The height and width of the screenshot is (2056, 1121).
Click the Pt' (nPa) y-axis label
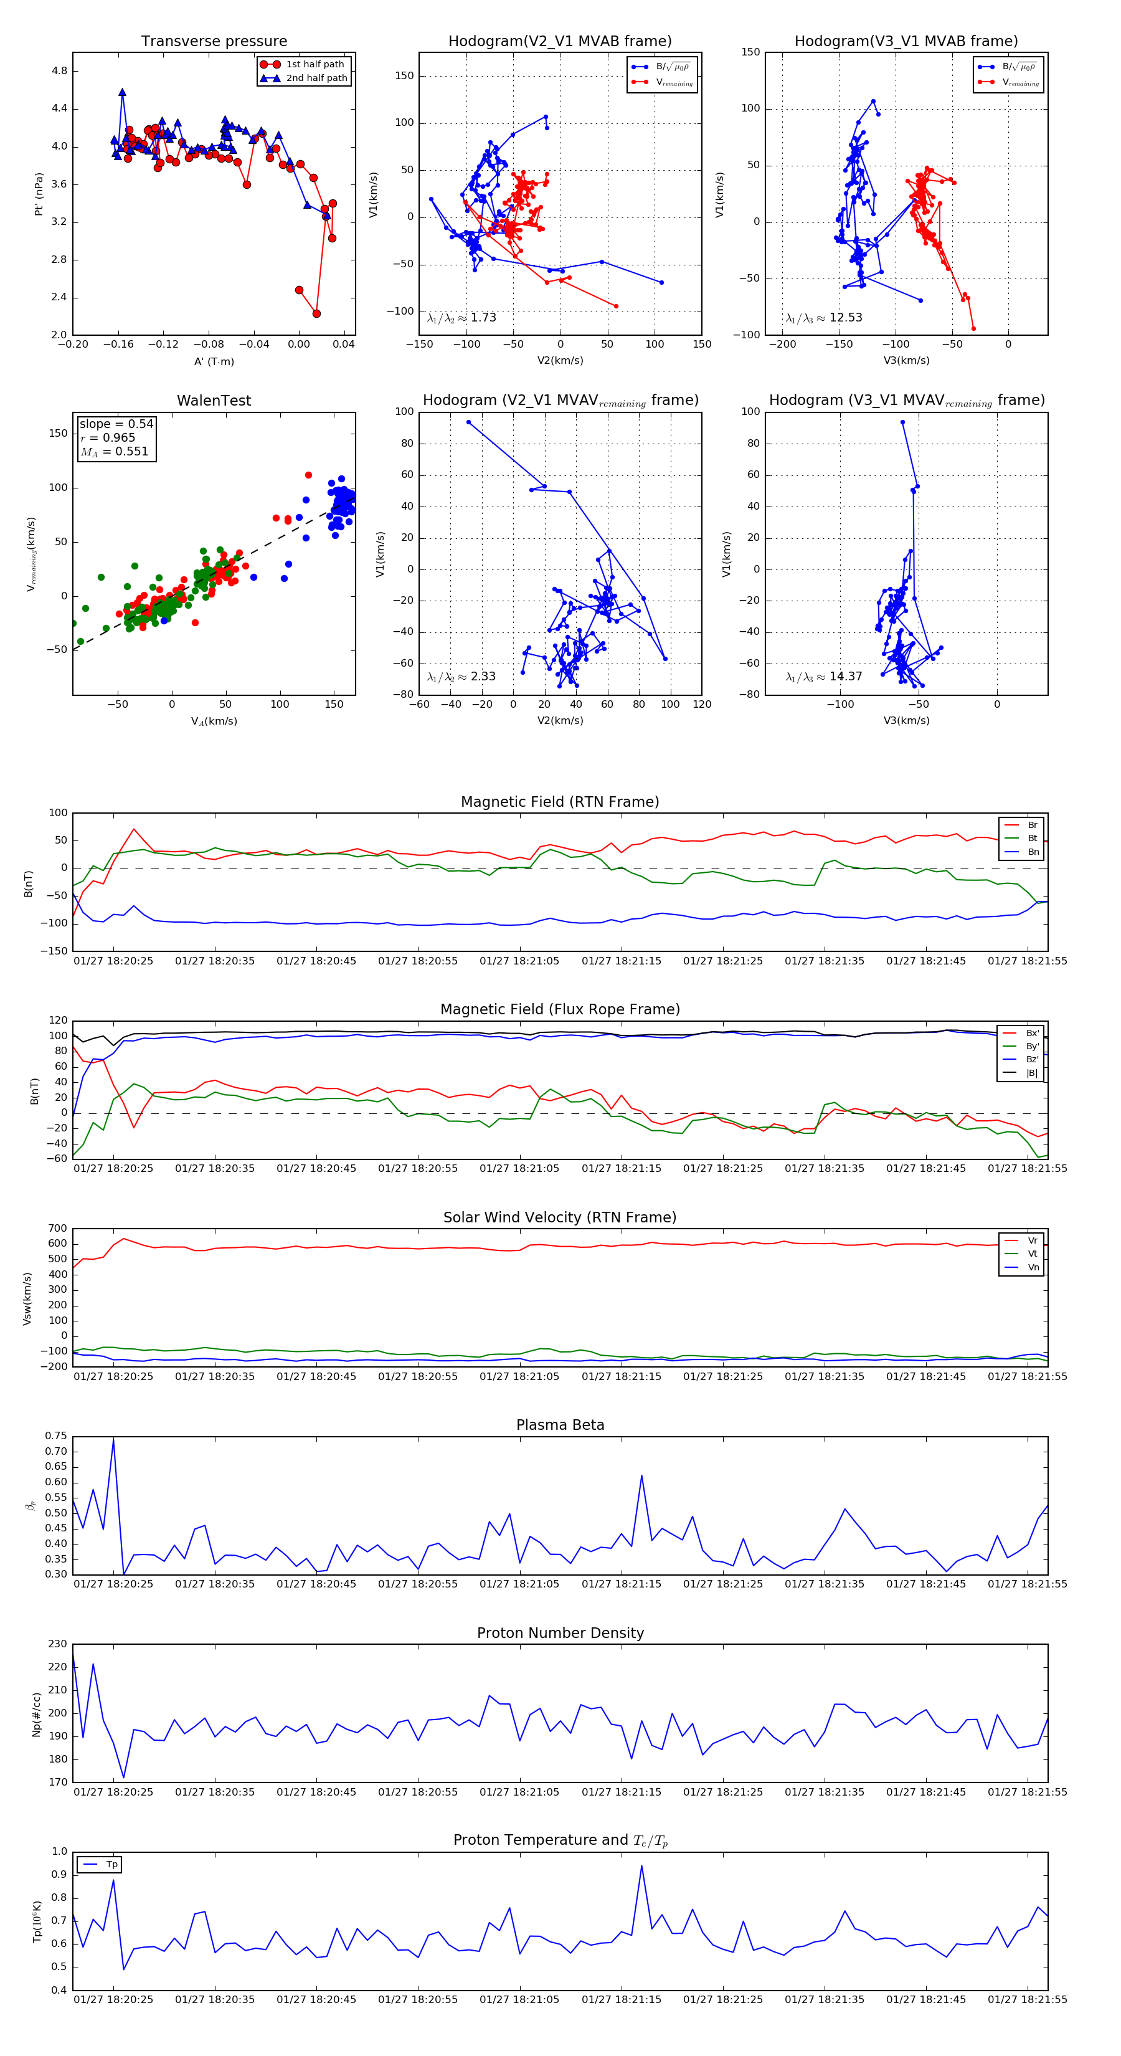coord(38,194)
